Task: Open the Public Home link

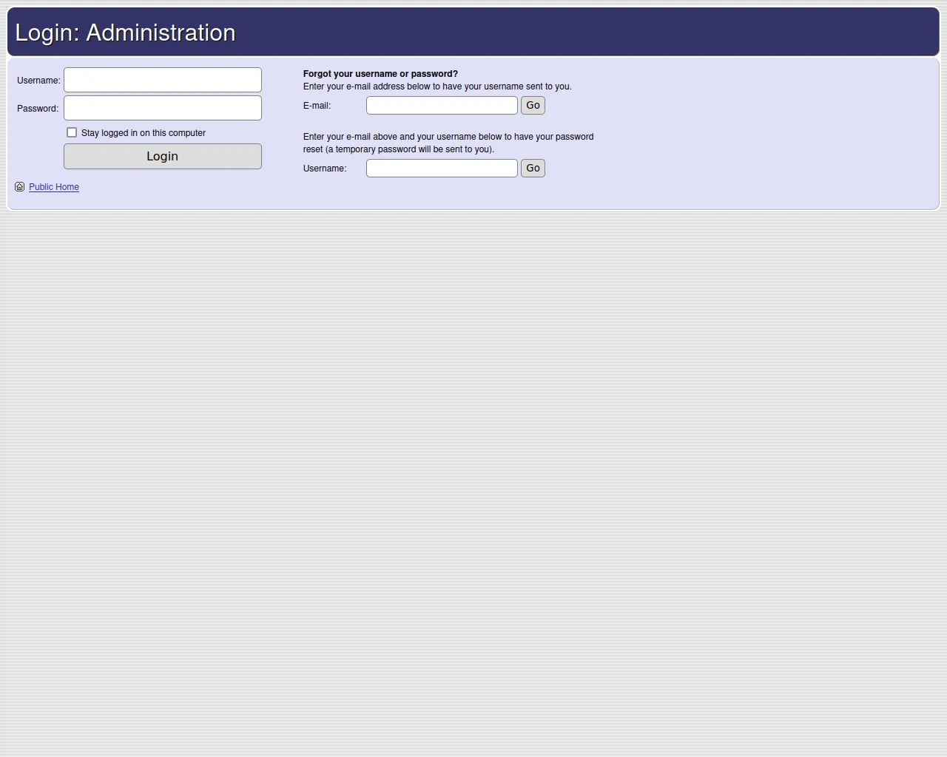Action: pyautogui.click(x=54, y=187)
